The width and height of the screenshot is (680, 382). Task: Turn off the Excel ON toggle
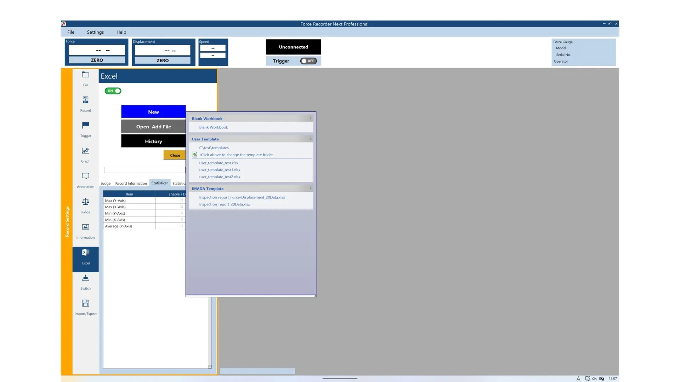[x=113, y=91]
